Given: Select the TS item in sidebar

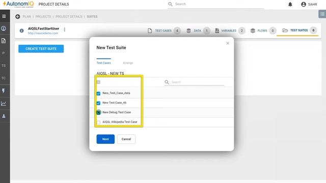Looking at the screenshot, I should pyautogui.click(x=4, y=66).
